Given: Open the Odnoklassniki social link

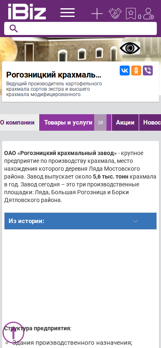Looking at the screenshot, I should point(136,71).
